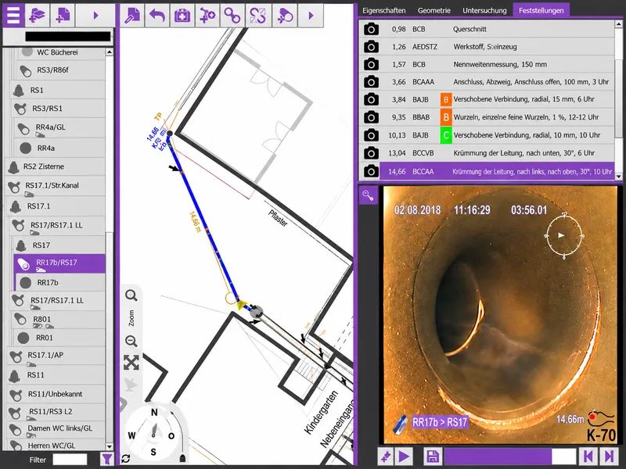
Task: Click the tree scrollbar up arrow
Action: (x=109, y=52)
